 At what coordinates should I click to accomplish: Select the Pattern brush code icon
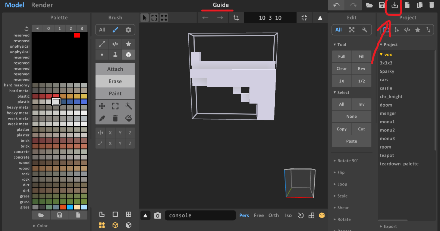point(115,44)
